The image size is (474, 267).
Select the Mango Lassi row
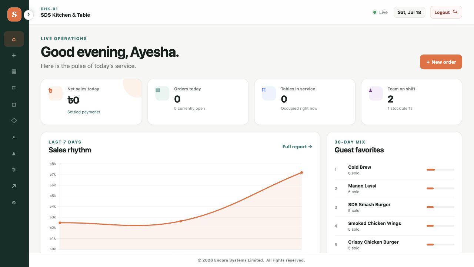[x=394, y=189]
